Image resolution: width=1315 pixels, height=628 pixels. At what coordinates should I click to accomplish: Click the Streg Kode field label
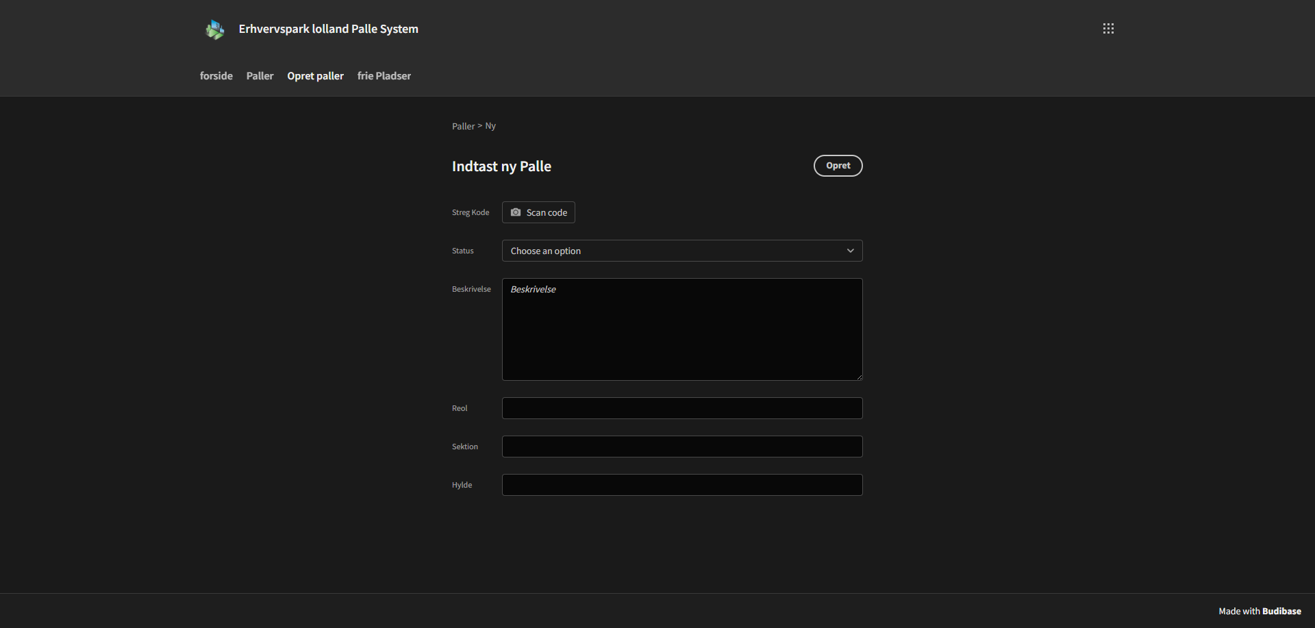[471, 212]
